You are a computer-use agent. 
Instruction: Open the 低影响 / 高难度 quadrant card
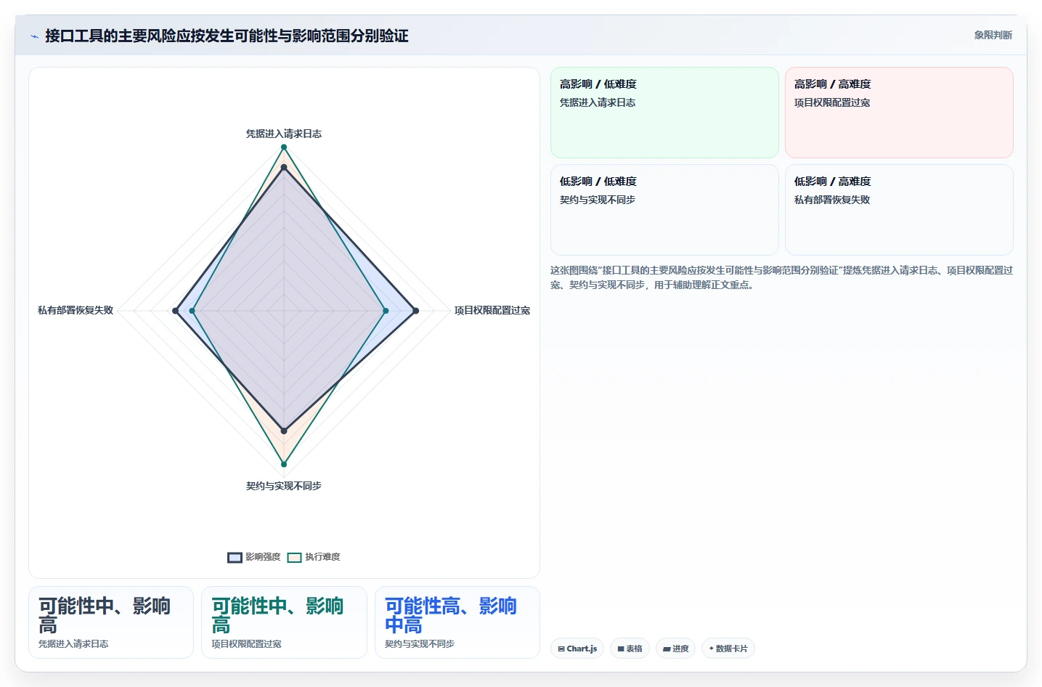click(899, 210)
